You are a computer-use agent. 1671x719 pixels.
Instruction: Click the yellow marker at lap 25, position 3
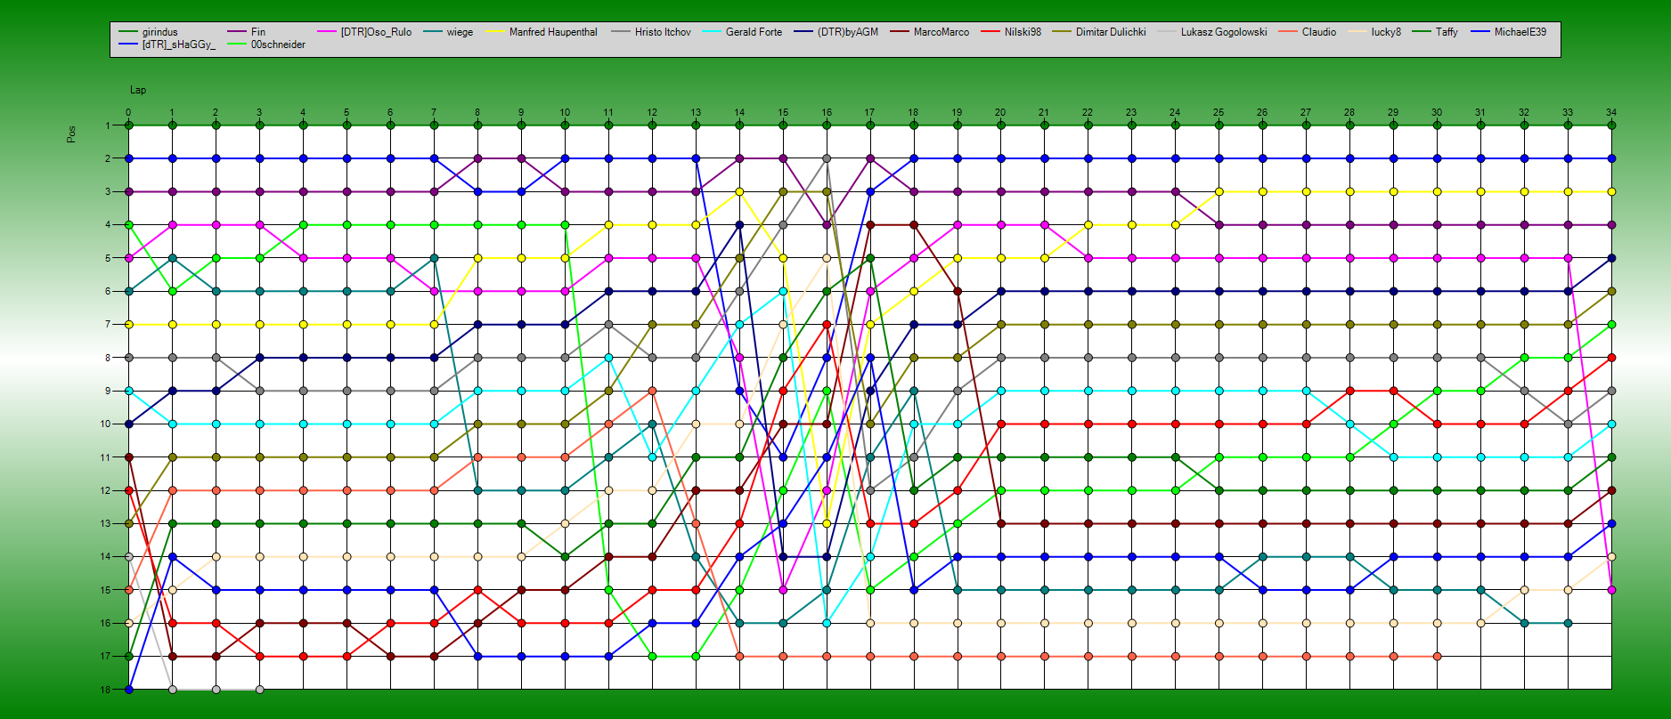(x=1219, y=191)
